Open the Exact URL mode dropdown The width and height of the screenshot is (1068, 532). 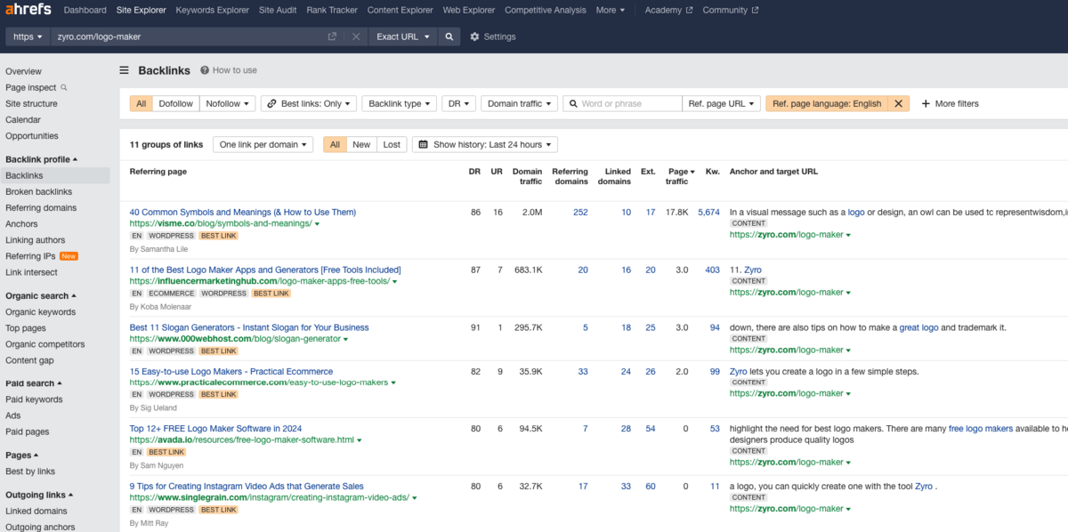[x=403, y=36]
